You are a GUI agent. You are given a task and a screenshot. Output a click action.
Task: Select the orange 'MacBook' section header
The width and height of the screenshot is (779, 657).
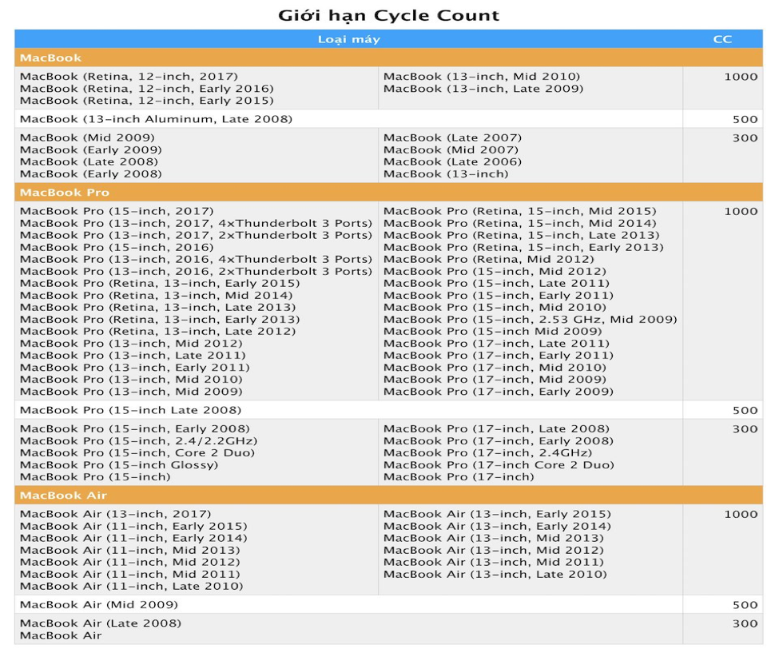coord(388,58)
